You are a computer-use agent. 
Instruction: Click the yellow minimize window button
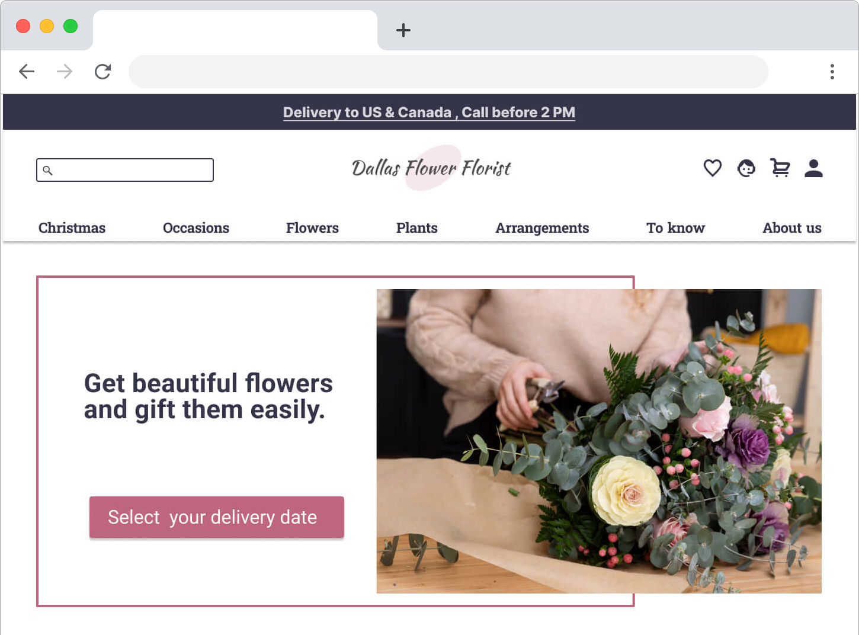pyautogui.click(x=47, y=26)
